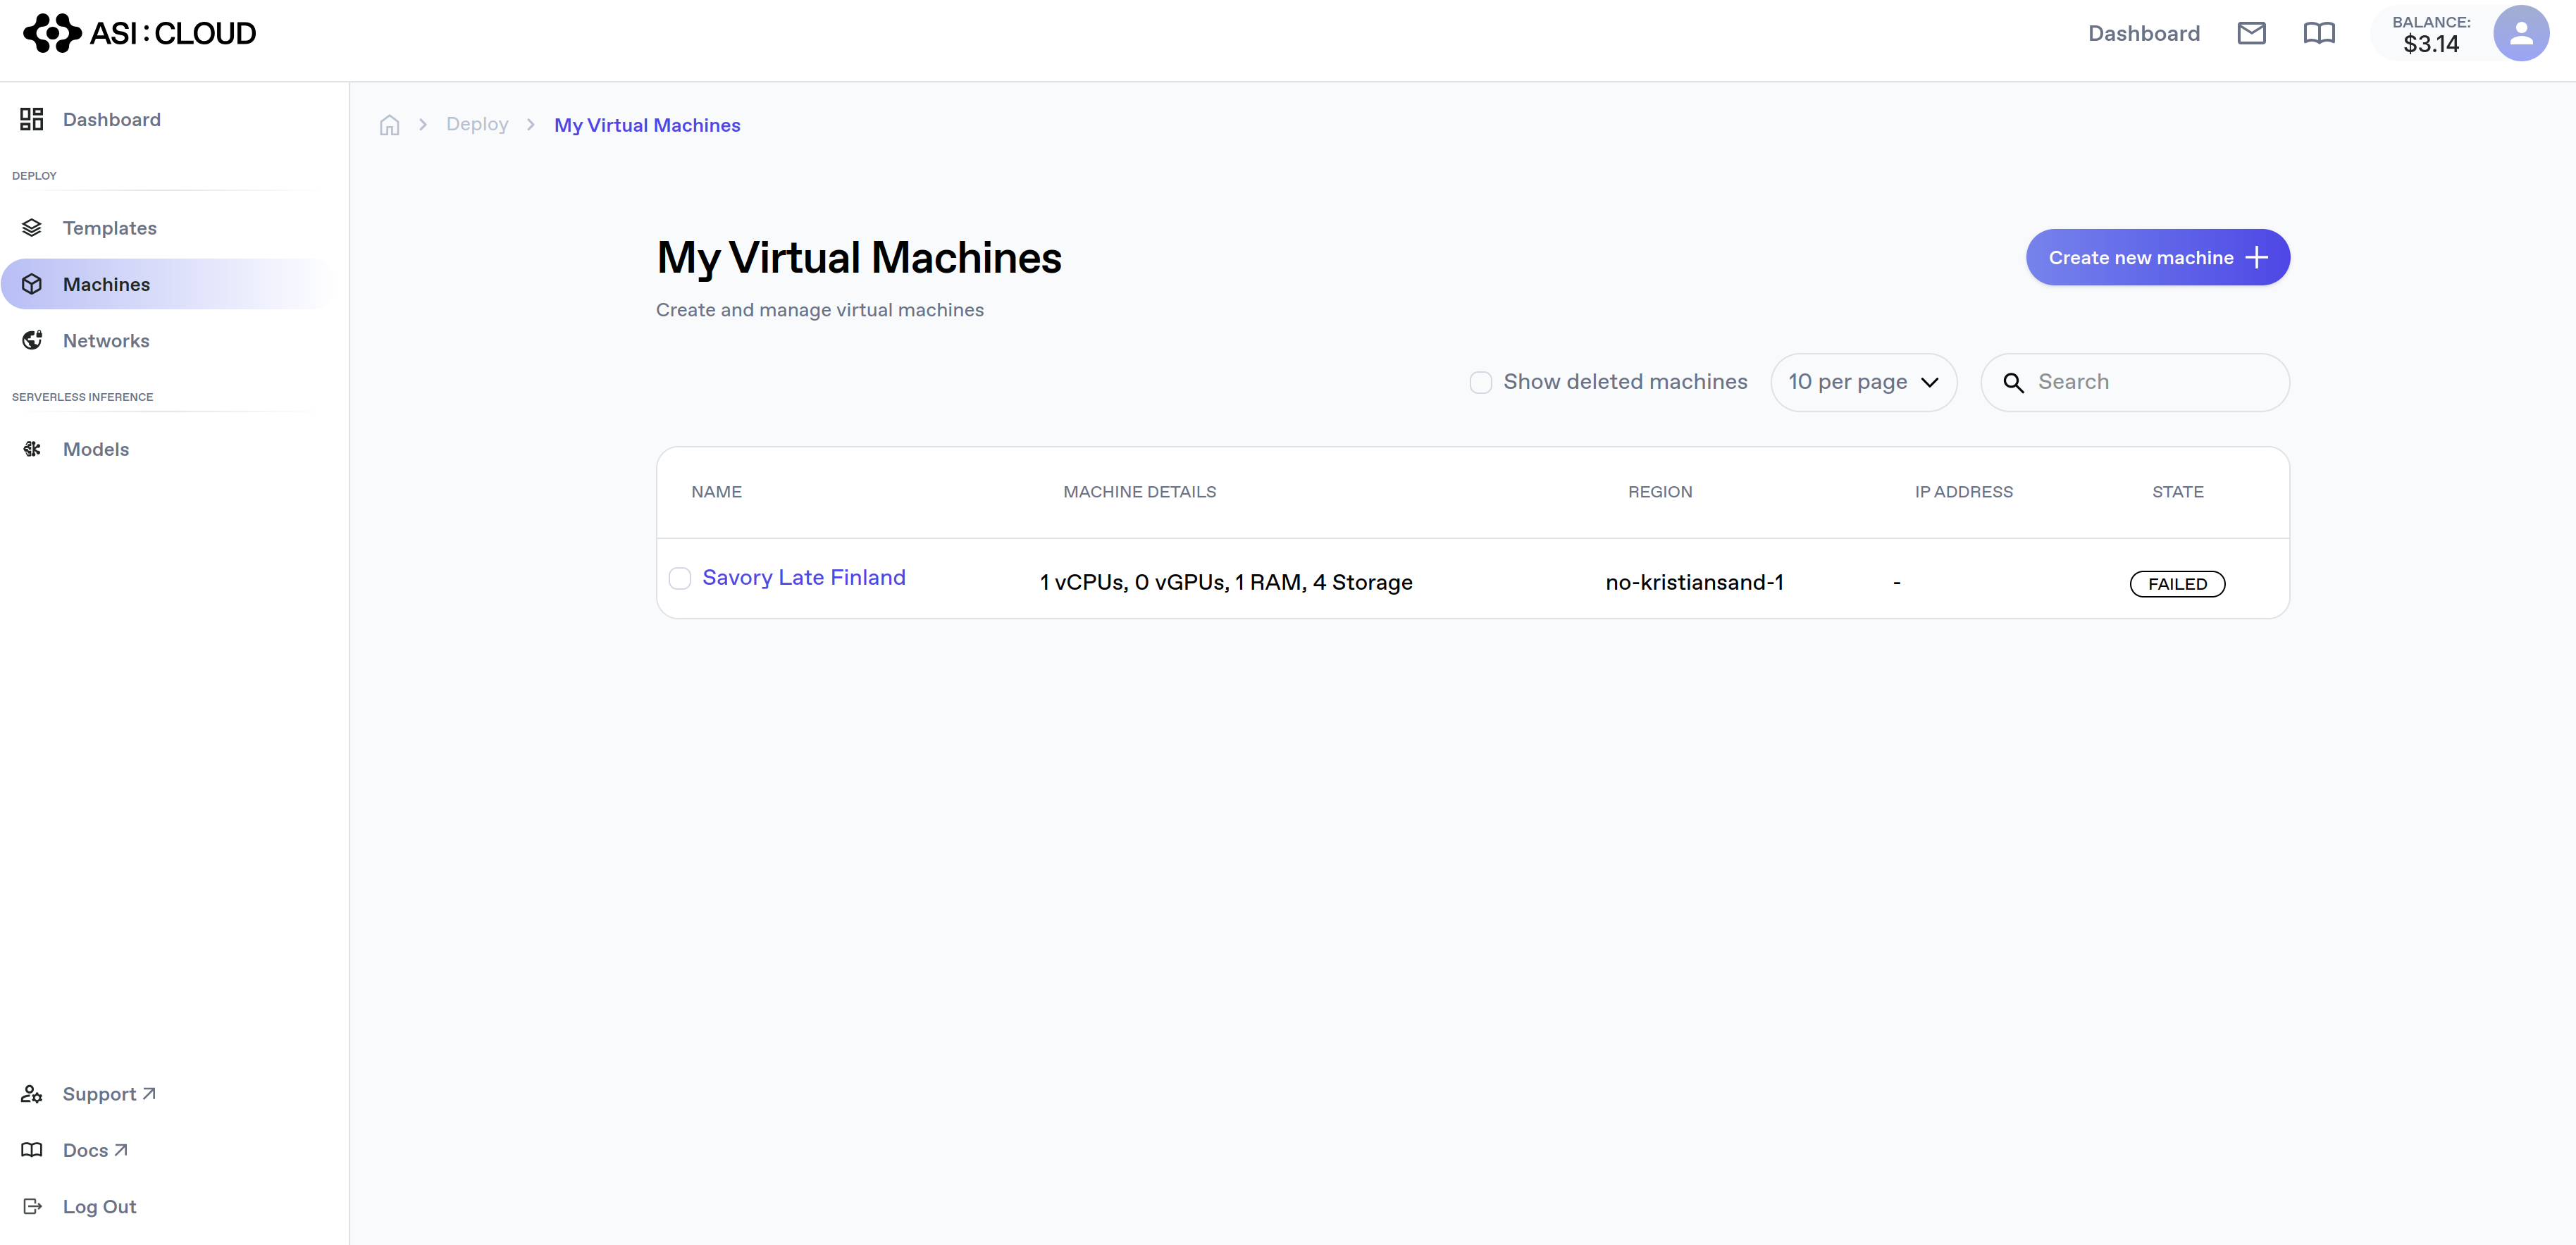Click the home breadcrumb icon
Screen dimensions: 2576x1245
click(389, 125)
